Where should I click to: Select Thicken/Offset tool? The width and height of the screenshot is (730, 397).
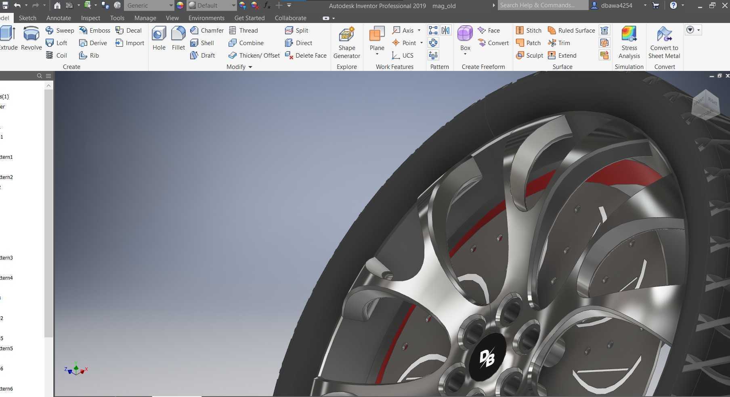click(x=254, y=55)
